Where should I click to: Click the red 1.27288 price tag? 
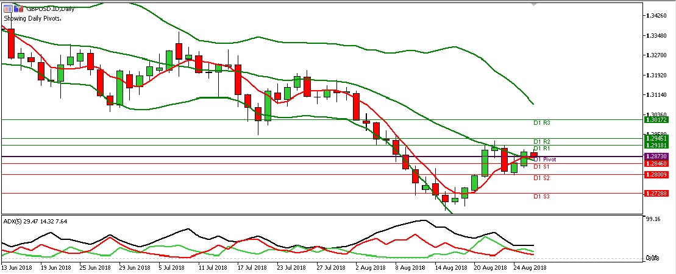point(658,193)
